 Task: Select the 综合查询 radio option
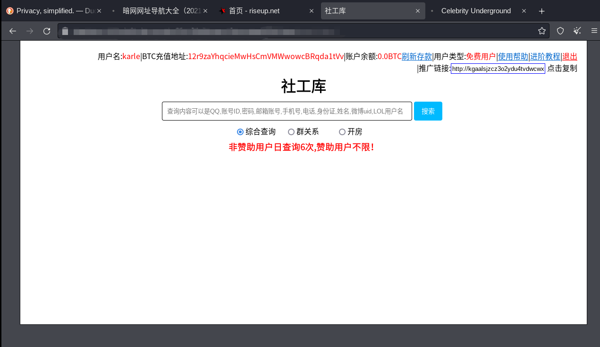pyautogui.click(x=240, y=132)
